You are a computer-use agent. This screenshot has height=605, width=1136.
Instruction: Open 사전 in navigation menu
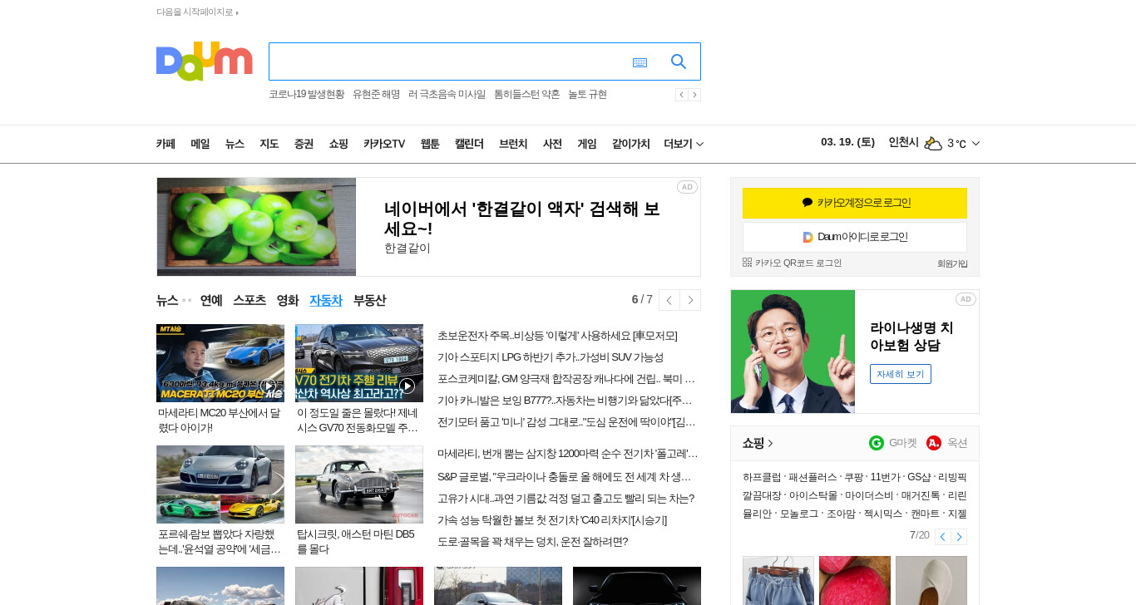click(x=552, y=144)
